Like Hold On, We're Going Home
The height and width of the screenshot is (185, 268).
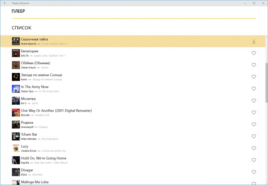pyautogui.click(x=254, y=160)
